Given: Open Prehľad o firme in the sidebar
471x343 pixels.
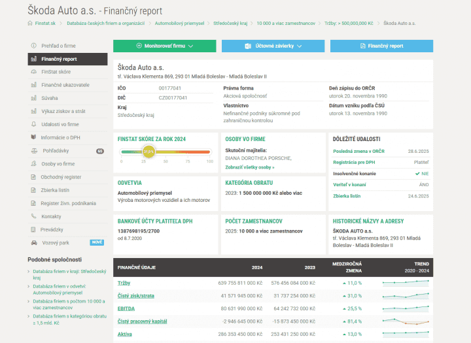Looking at the screenshot, I should pos(67,46).
